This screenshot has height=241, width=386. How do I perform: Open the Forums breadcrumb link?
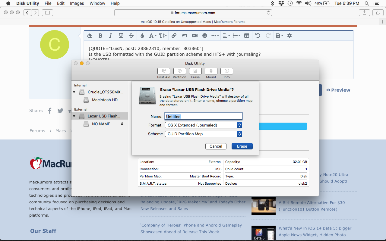pos(37,131)
